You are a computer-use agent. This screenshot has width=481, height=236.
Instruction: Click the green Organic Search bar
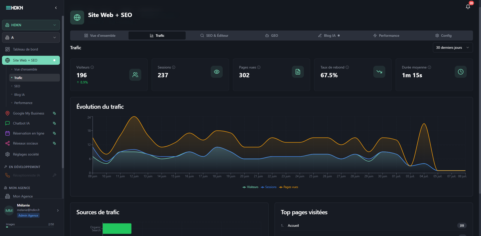click(117, 228)
